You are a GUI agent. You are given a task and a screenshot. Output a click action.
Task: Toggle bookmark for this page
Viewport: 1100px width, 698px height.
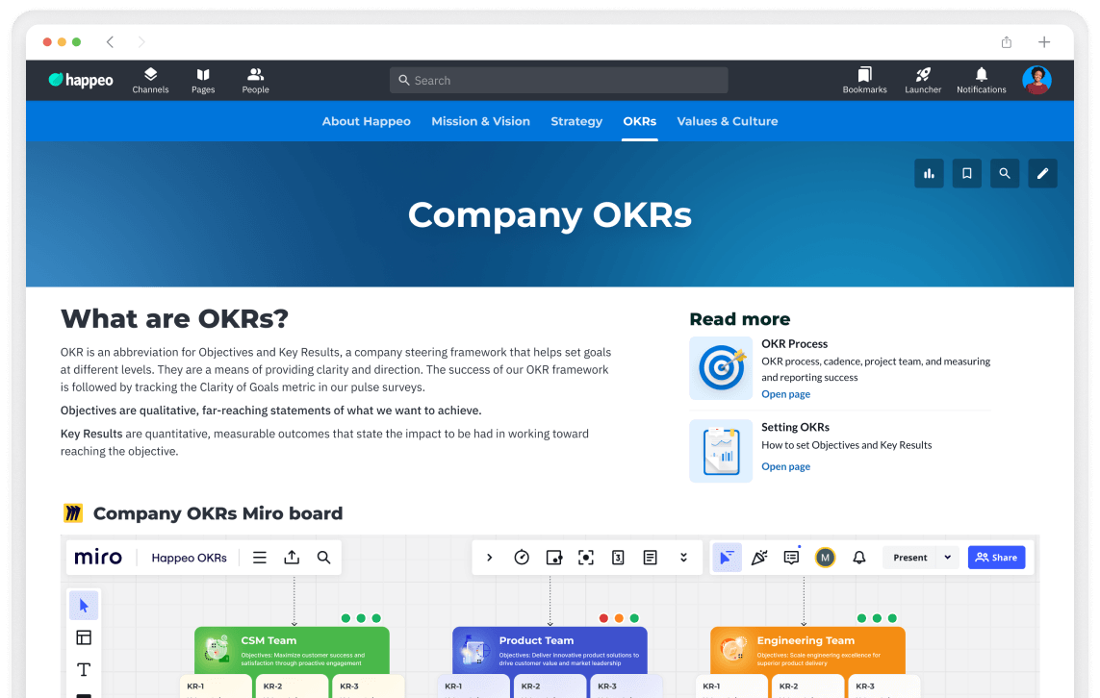pos(966,173)
